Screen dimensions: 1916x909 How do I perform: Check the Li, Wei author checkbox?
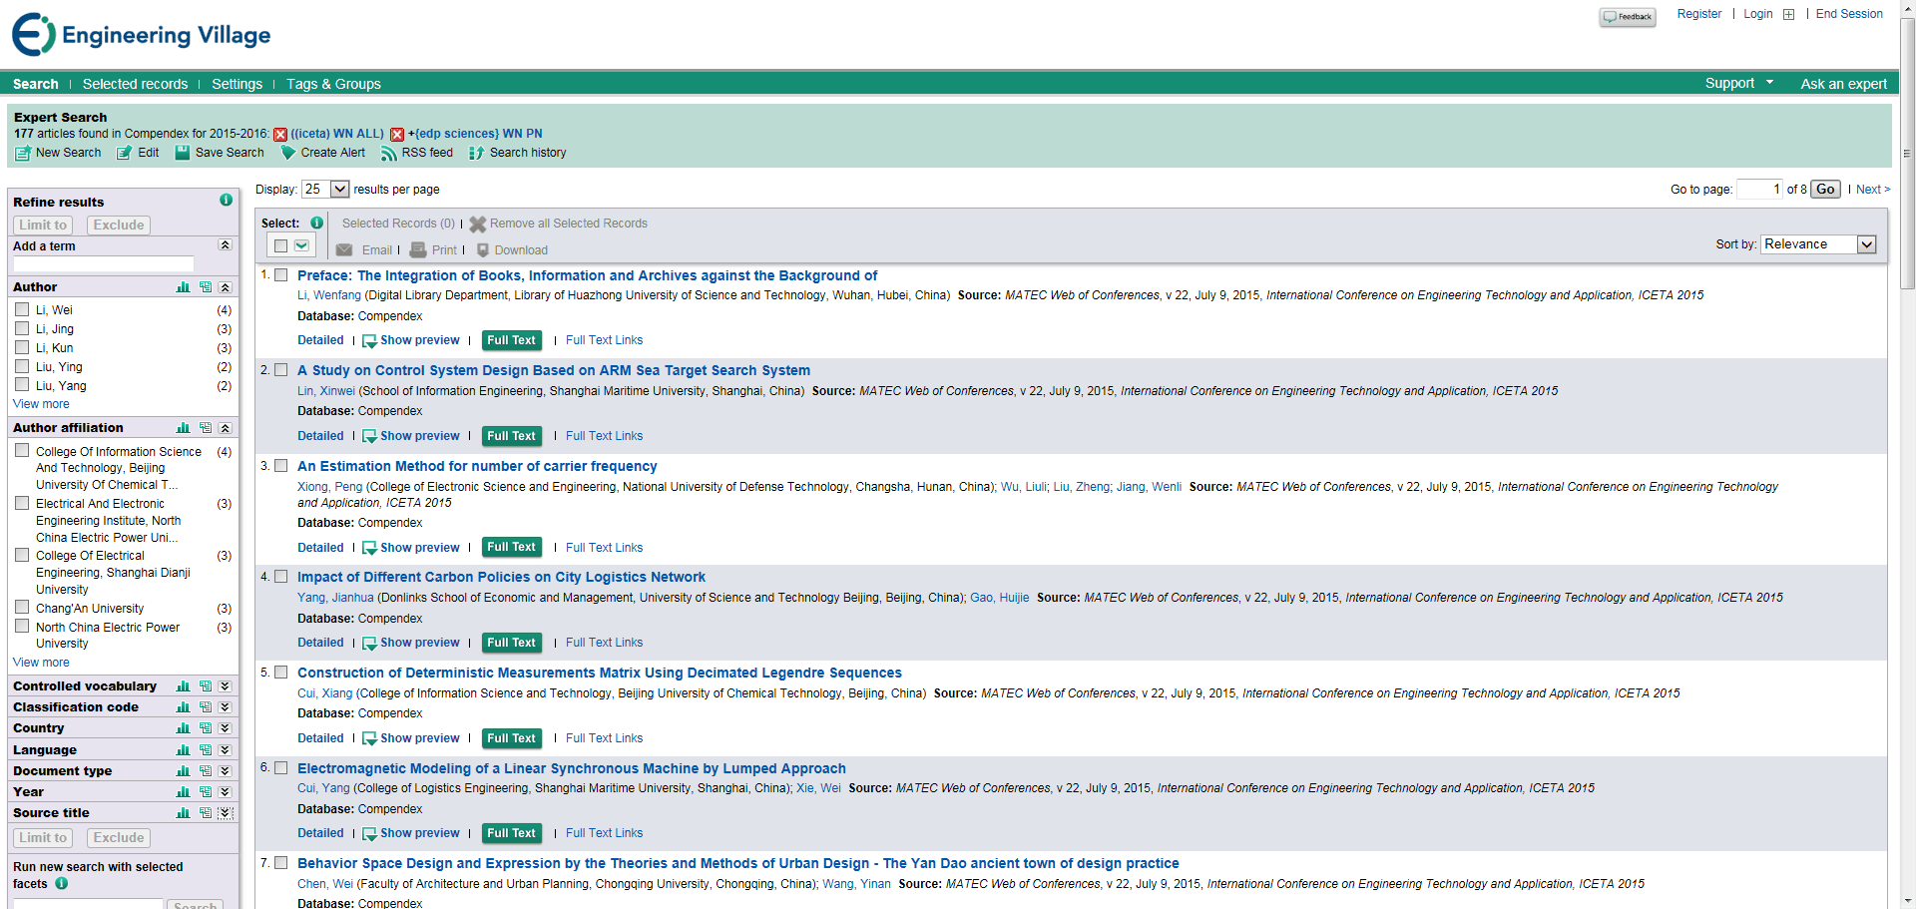tap(22, 310)
